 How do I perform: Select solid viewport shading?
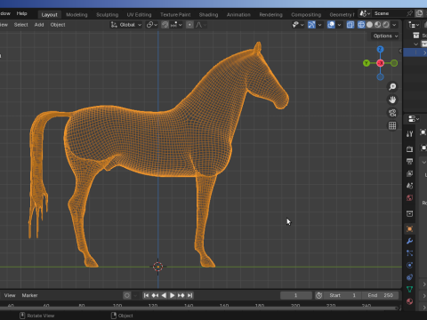pyautogui.click(x=369, y=25)
